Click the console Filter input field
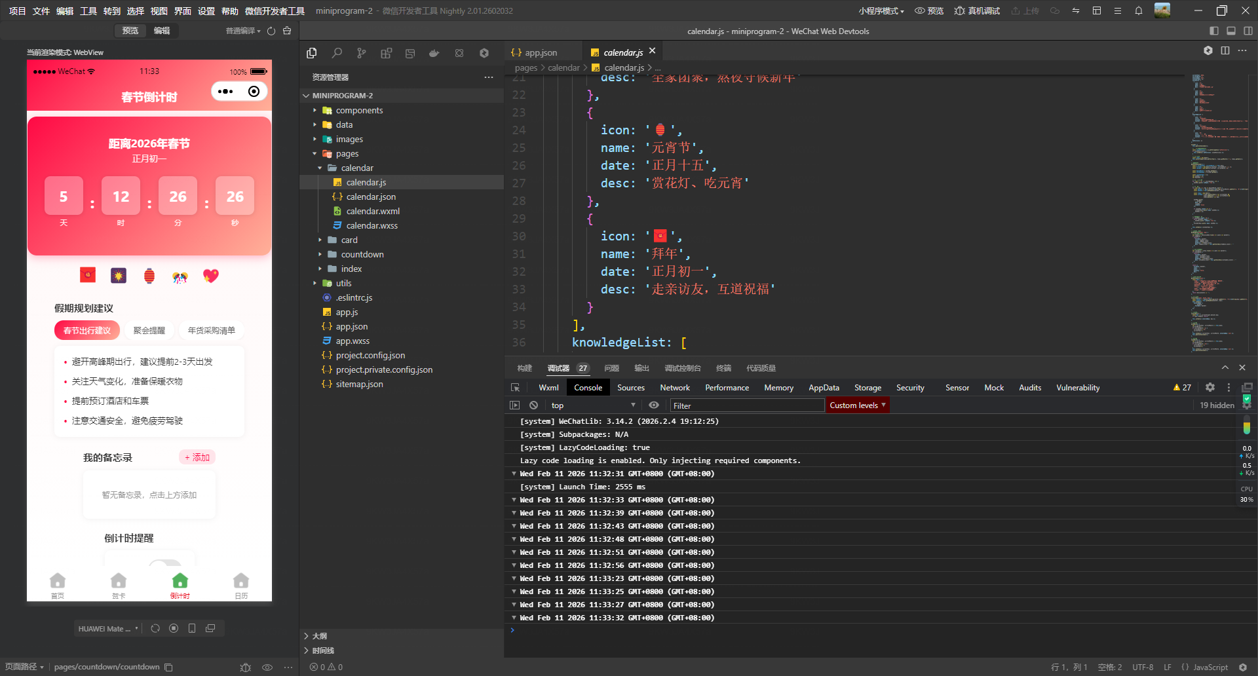The width and height of the screenshot is (1258, 676). (x=746, y=405)
